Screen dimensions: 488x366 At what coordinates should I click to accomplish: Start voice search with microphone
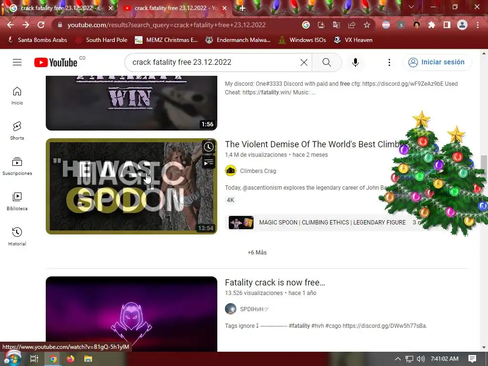tap(355, 62)
